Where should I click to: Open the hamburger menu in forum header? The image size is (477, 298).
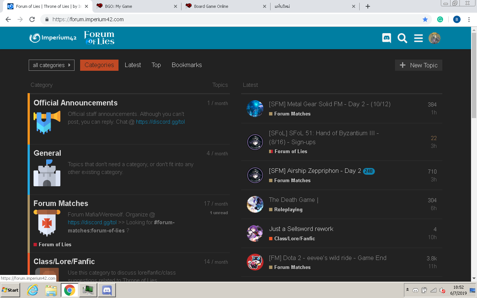[418, 38]
